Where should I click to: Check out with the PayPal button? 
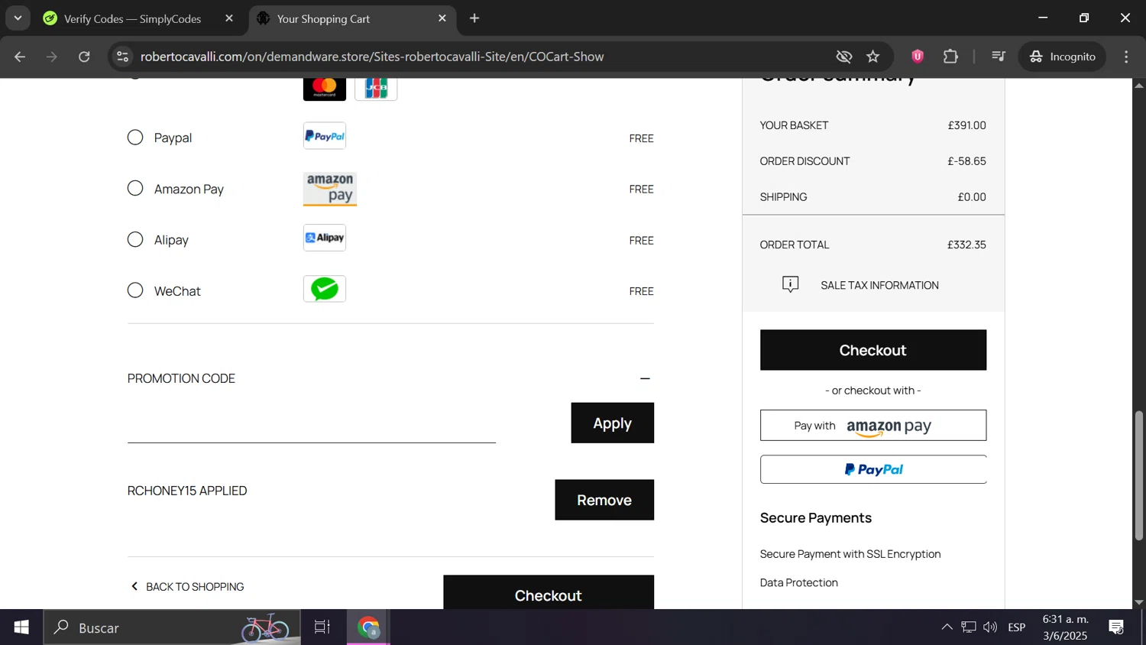pyautogui.click(x=873, y=469)
